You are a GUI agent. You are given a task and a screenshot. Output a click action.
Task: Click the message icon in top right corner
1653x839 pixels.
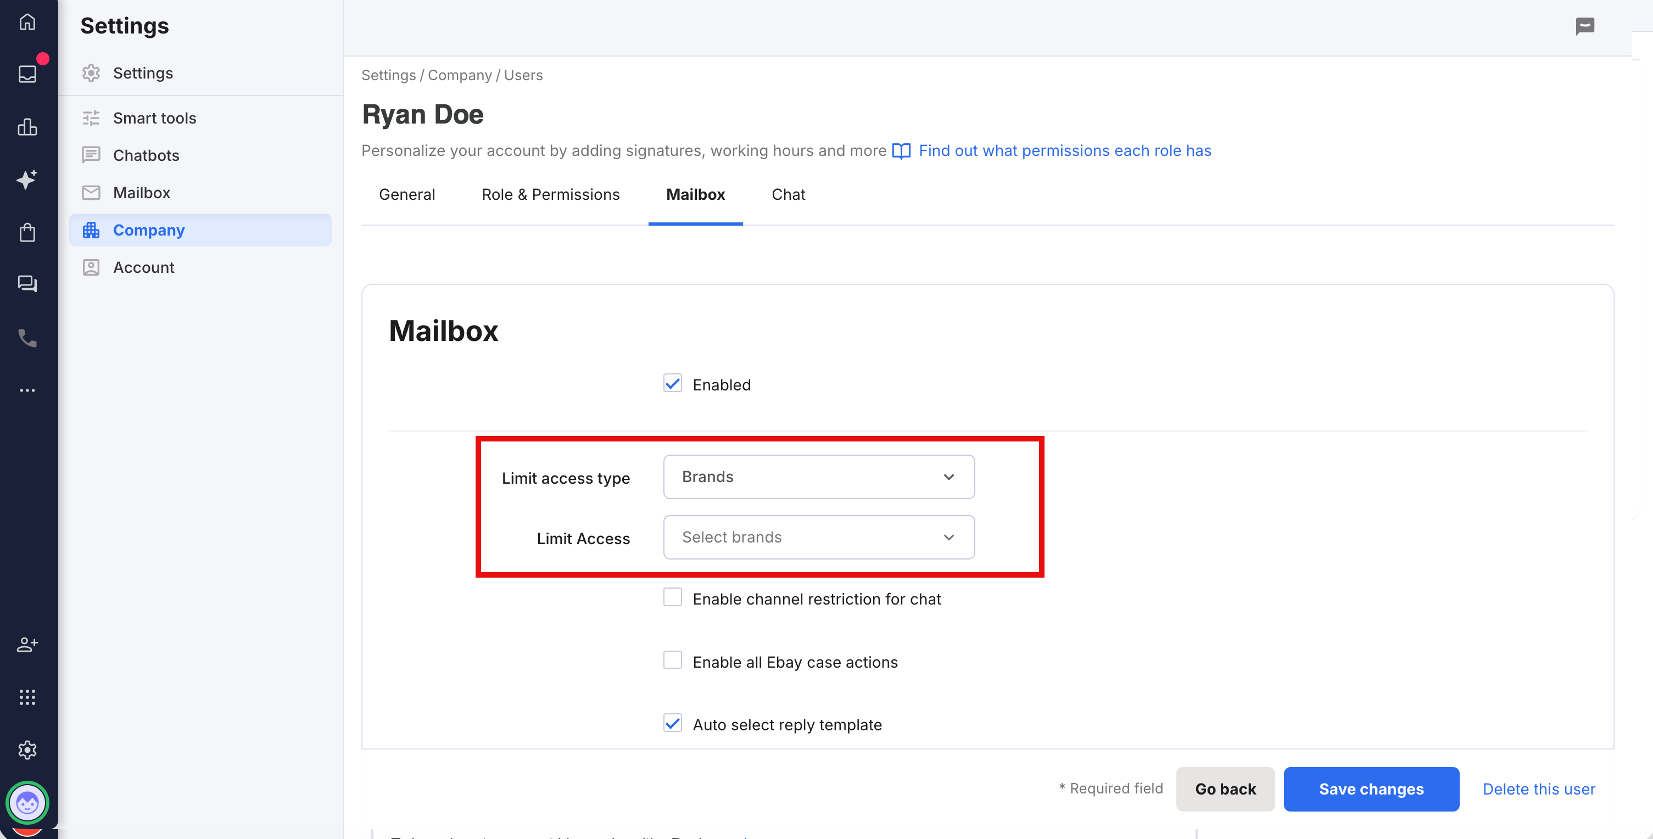tap(1584, 26)
